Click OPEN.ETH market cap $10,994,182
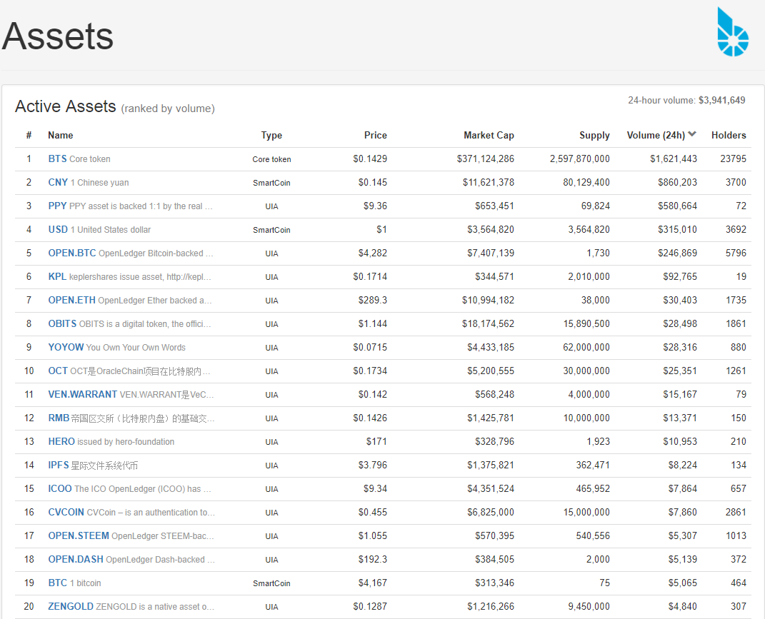Viewport: 765px width, 619px height. pyautogui.click(x=488, y=300)
